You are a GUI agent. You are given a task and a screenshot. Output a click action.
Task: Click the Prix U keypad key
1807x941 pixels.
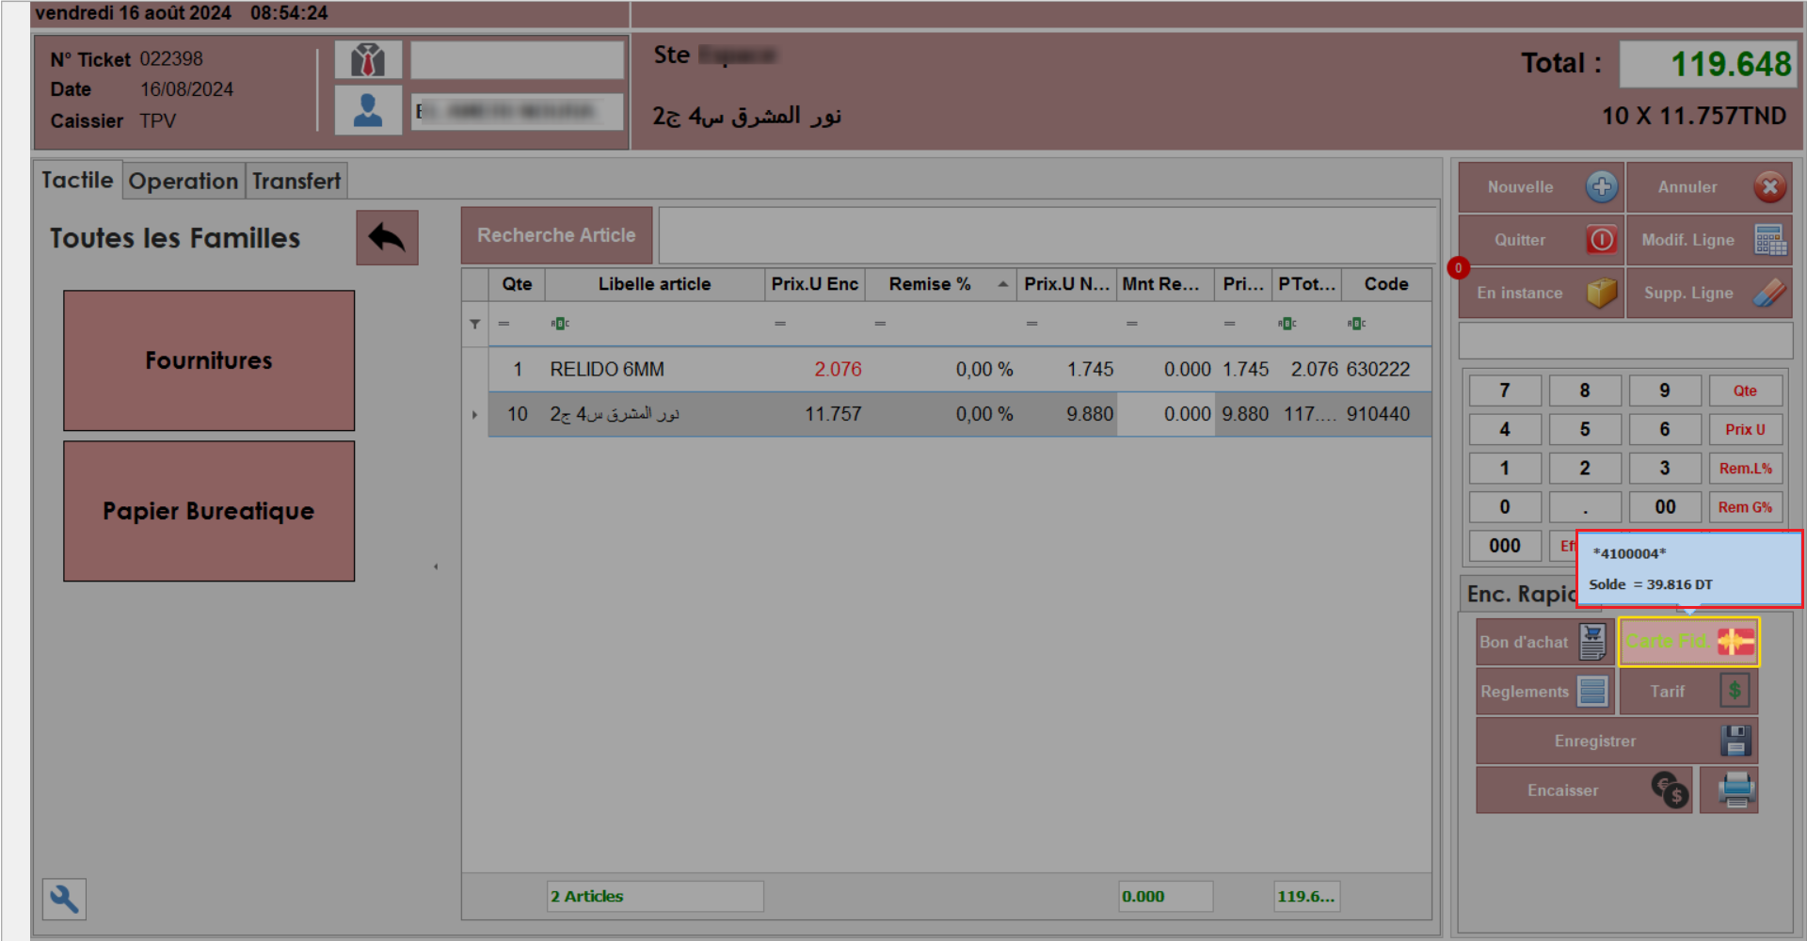pos(1745,429)
